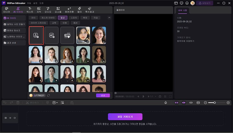Screen dimensions: 233x133
Task: Click the upload custom avatar tile
Action: [x=36, y=35]
